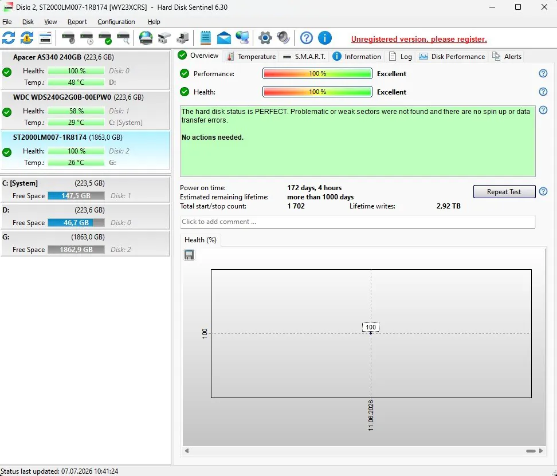
Task: Click the disk with green checkmark icon
Action: [105, 38]
